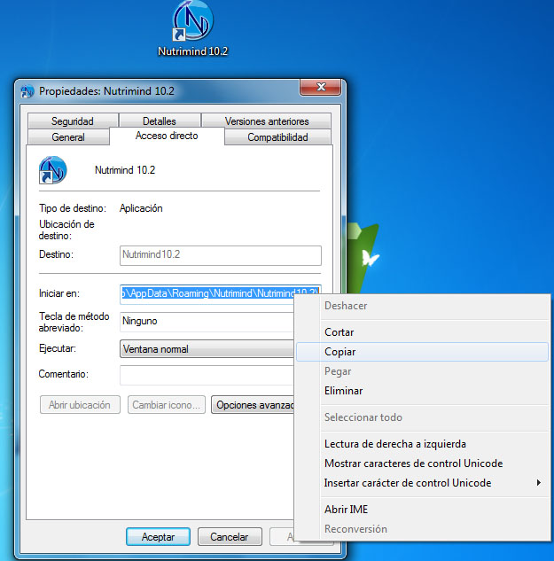Choose Cortar in the context menu

422,332
